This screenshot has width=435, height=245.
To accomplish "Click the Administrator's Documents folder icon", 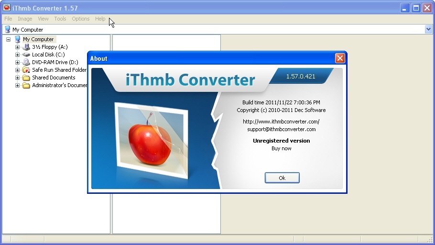I will pyautogui.click(x=26, y=85).
